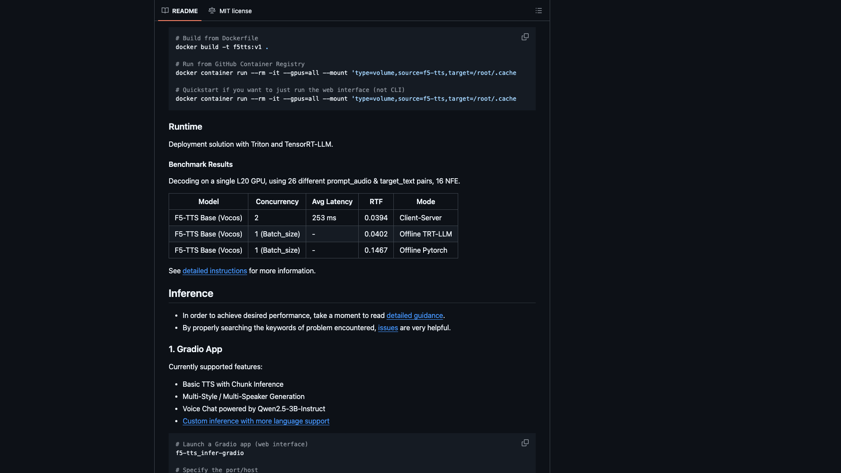
Task: Open the detailed instructions link
Action: click(x=215, y=271)
